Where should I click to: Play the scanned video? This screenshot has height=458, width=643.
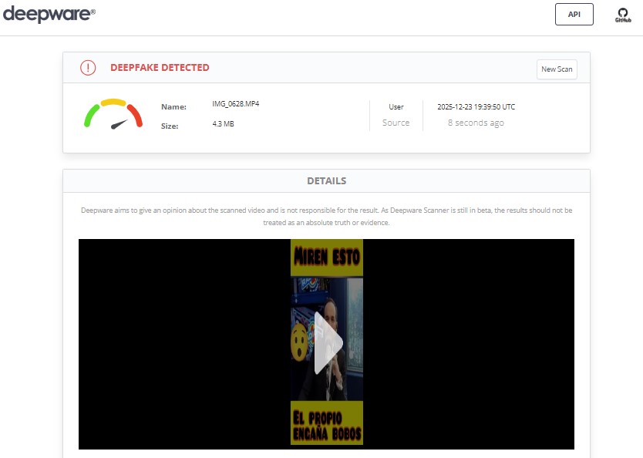tap(327, 343)
